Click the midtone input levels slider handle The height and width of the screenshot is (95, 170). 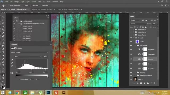32,70
